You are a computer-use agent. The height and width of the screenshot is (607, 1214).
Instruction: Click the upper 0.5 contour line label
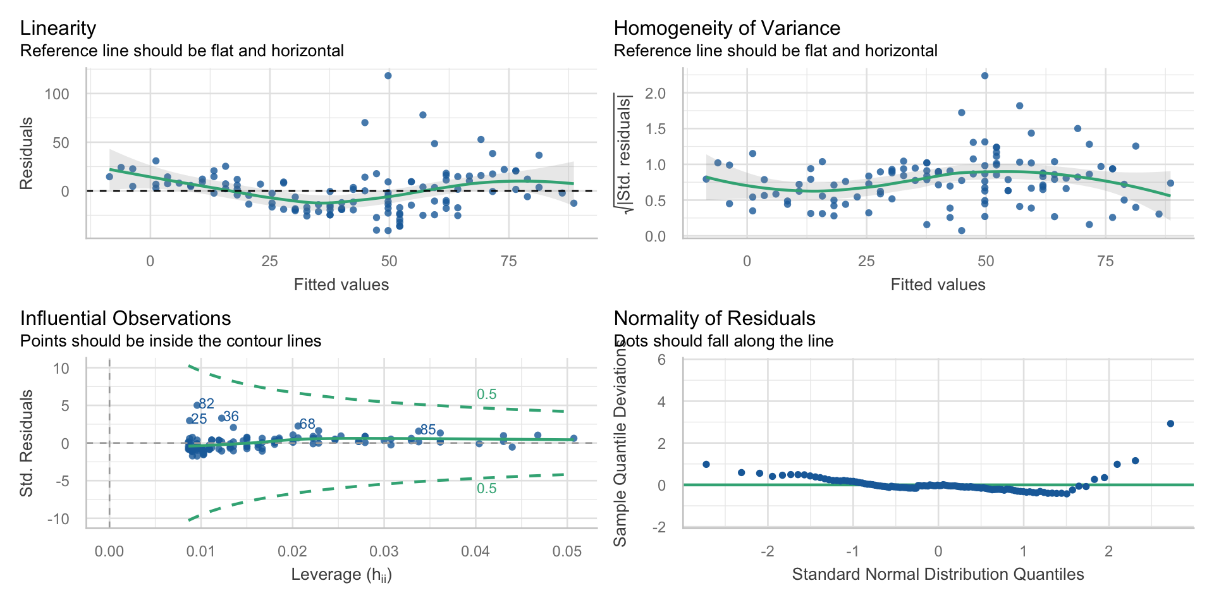[x=486, y=395]
